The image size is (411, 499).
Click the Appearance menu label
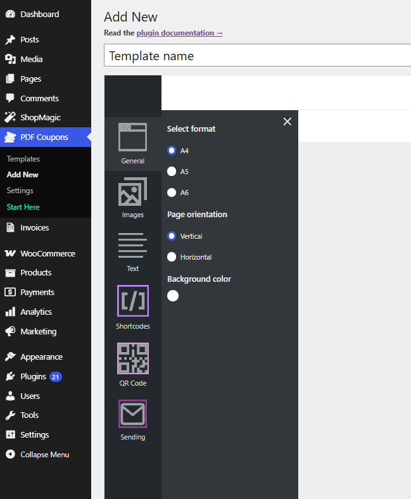[41, 357]
